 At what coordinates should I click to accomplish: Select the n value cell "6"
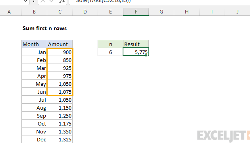110,52
